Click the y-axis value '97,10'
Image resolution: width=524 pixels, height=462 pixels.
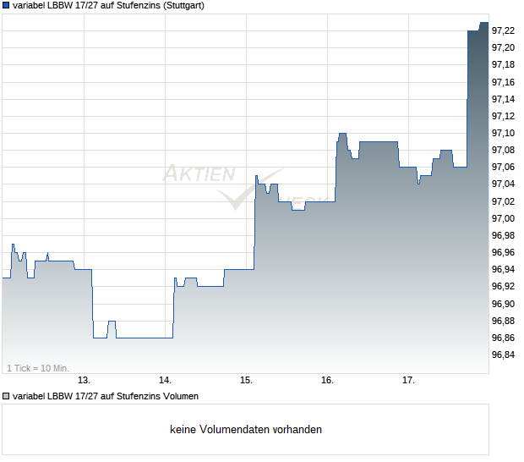coord(503,134)
